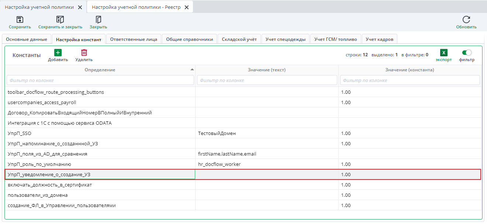487x224 pixels.
Task: Open the Складской учёт tab
Action: click(x=239, y=39)
